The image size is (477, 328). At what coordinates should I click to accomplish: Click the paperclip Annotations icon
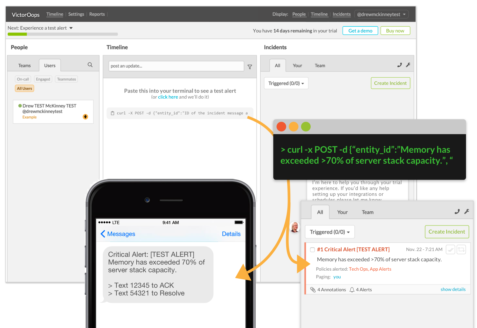coord(313,290)
